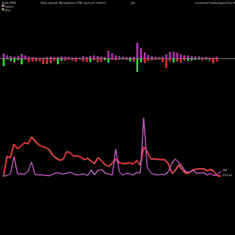Click the '0M' volume value label
The width and height of the screenshot is (235, 235).
225,170
